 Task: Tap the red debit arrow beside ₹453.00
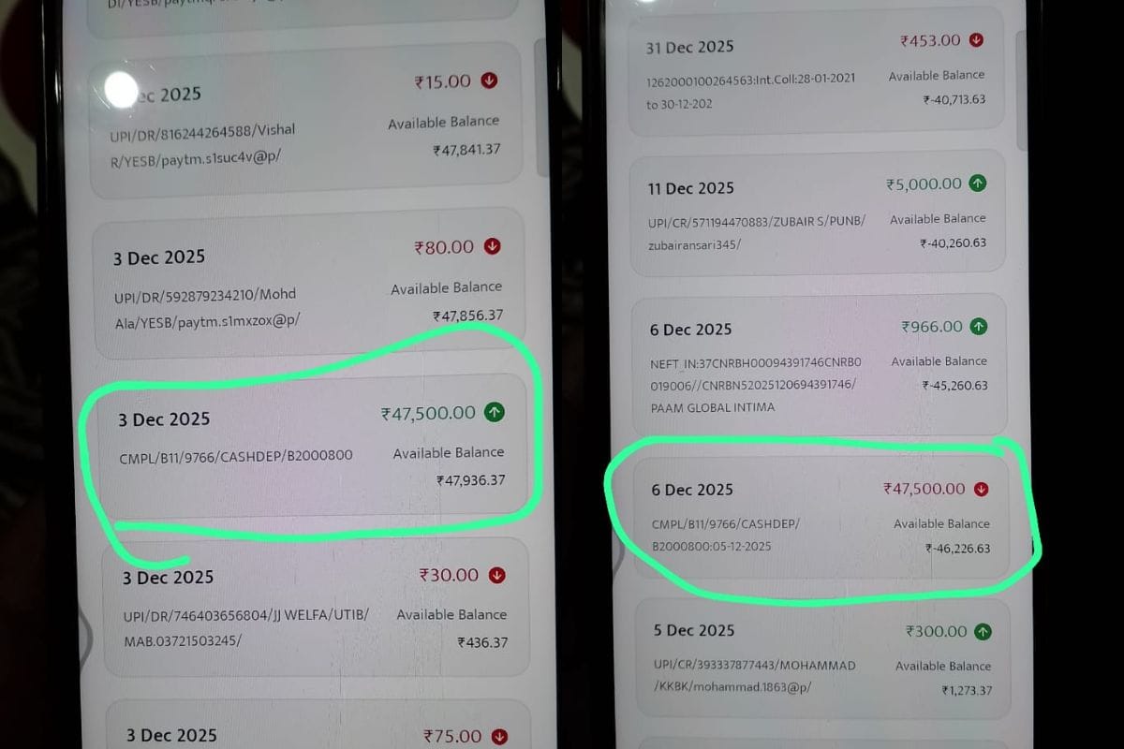coord(976,40)
